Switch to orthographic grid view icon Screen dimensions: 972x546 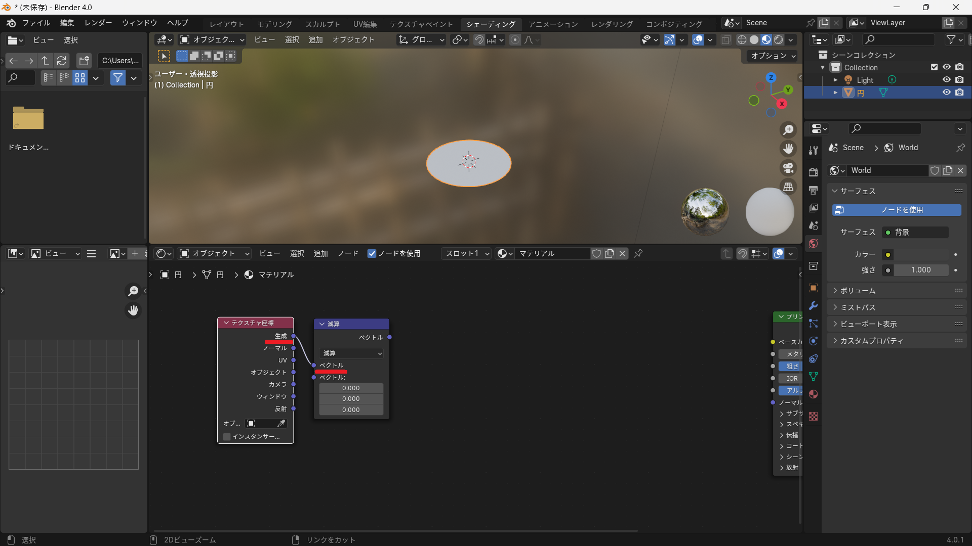(788, 187)
